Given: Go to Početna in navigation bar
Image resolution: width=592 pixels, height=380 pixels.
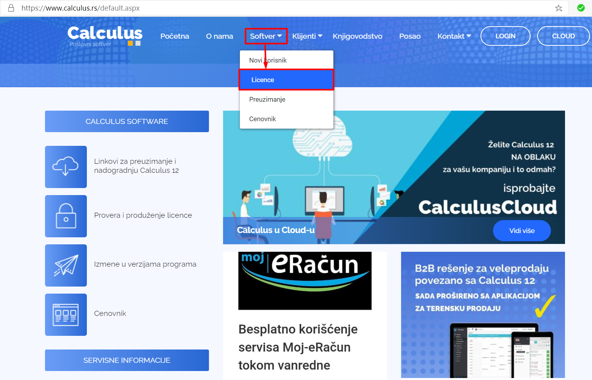Looking at the screenshot, I should point(175,36).
